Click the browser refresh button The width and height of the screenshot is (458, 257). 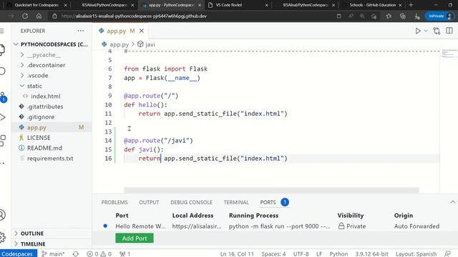click(25, 16)
